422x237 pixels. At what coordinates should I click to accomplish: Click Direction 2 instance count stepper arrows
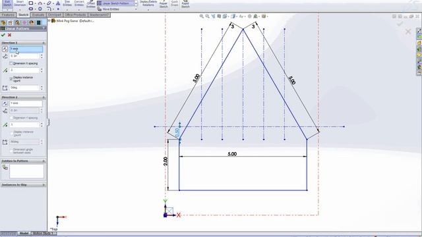coord(42,124)
